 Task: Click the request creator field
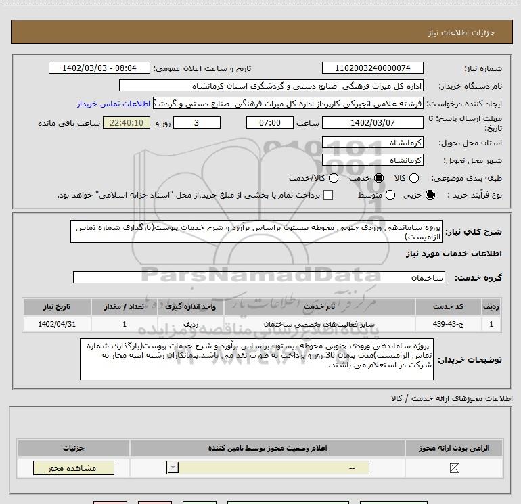pos(288,104)
